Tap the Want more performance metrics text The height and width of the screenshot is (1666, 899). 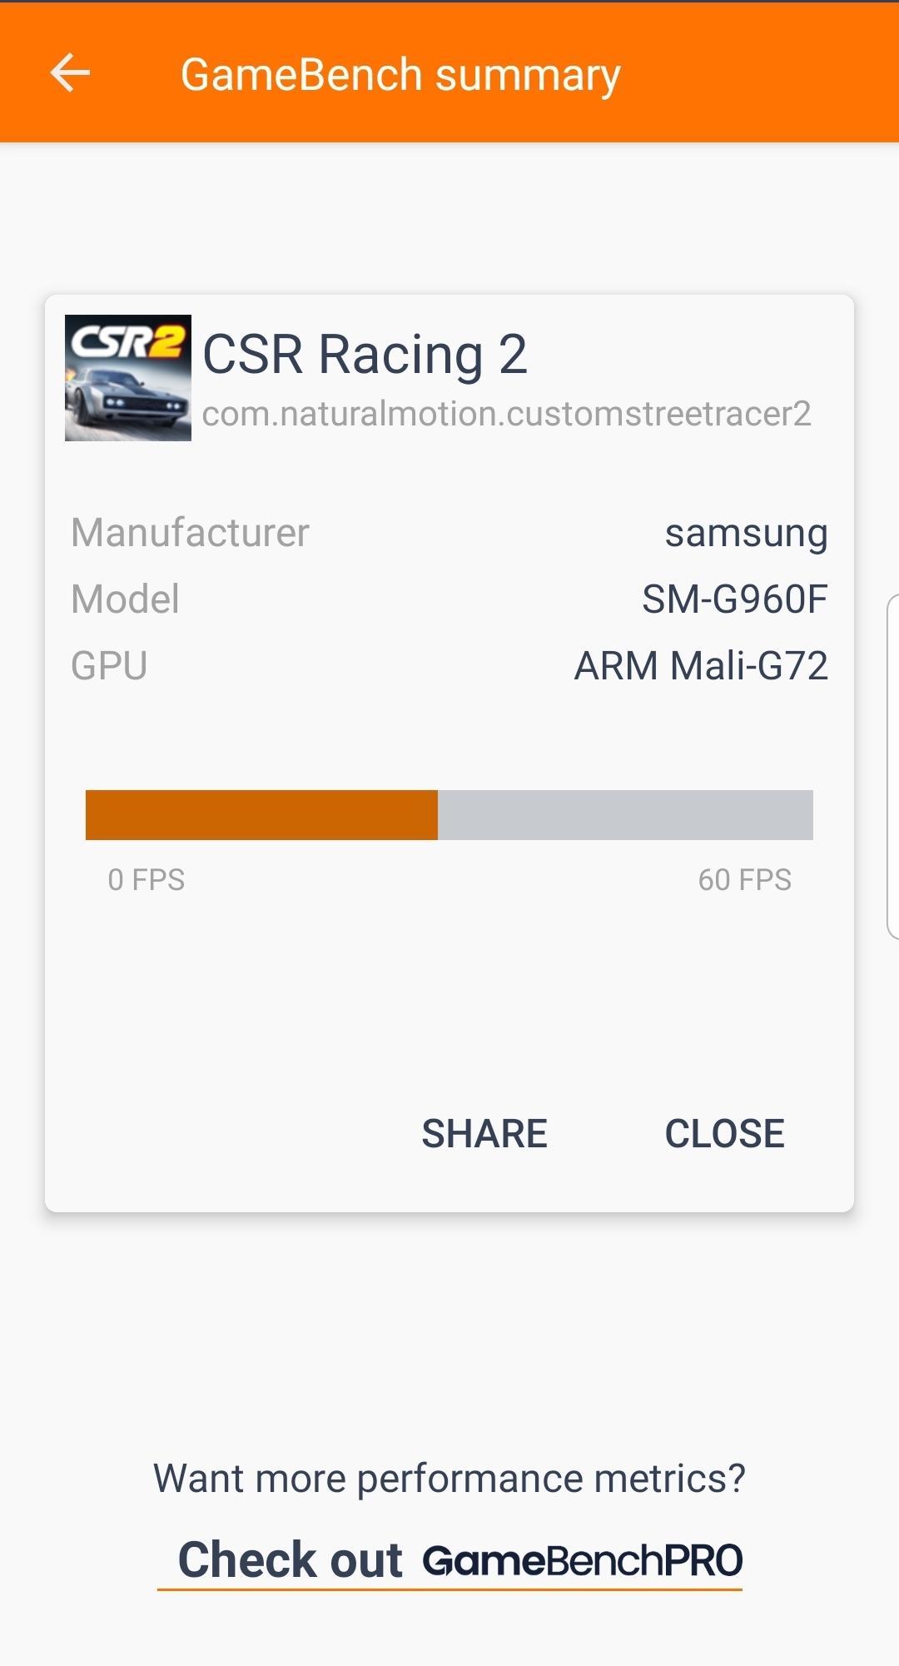(x=449, y=1479)
